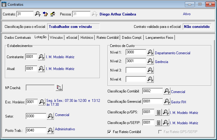217x140 pixels.
Task: Toggle Faz Rateio Contábil checkbox
Action: pos(109,132)
